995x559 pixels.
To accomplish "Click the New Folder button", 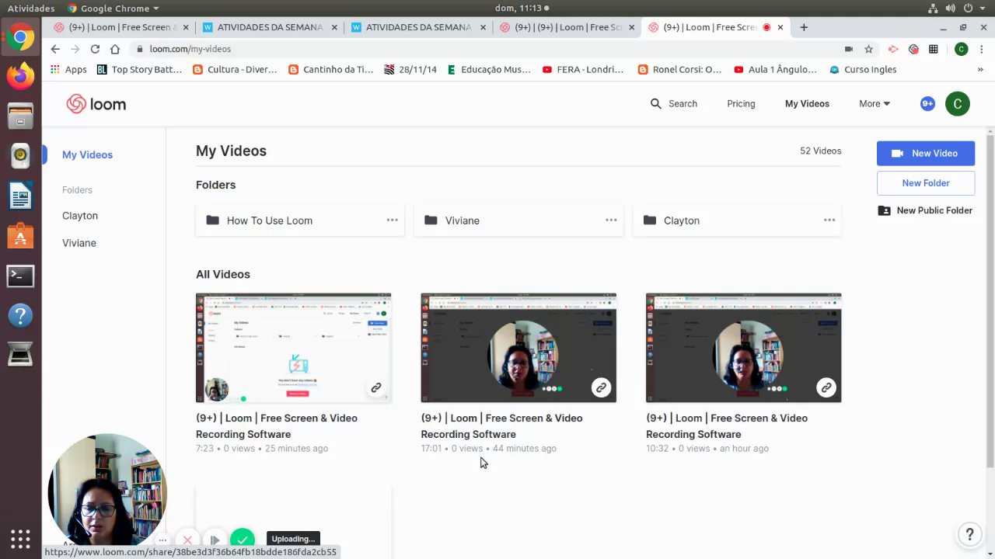I will coord(926,183).
